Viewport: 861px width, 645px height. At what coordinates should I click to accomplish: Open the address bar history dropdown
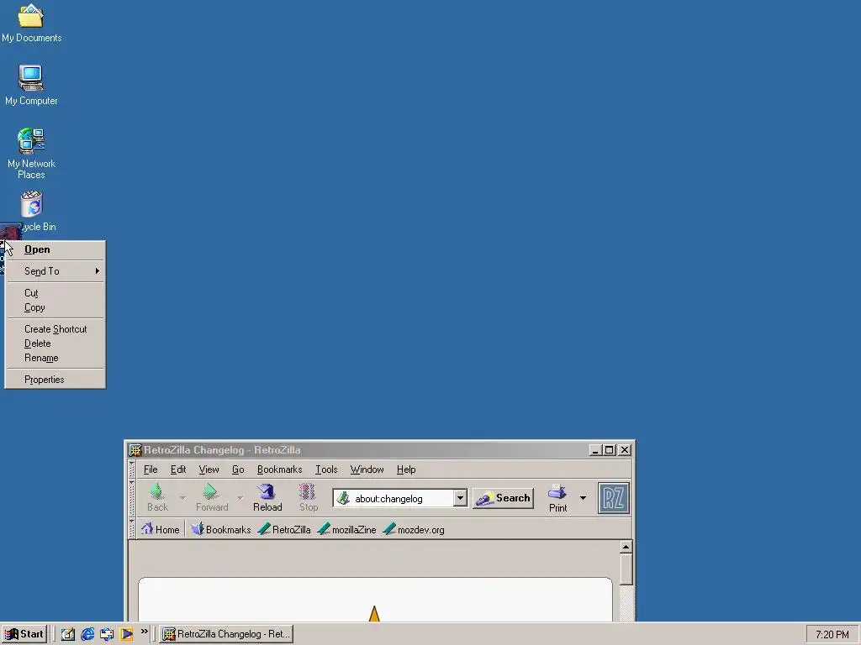click(460, 498)
